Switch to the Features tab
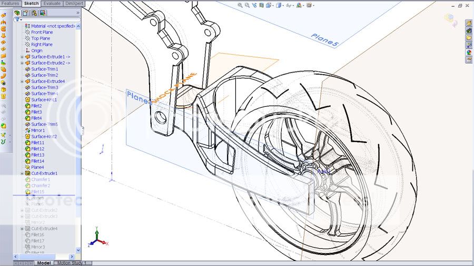This screenshot has height=266, width=474. [11, 3]
